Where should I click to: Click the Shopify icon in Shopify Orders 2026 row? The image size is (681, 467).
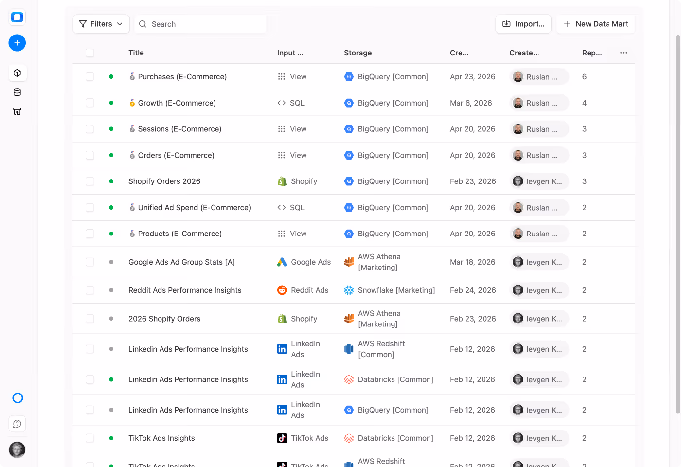tap(282, 181)
